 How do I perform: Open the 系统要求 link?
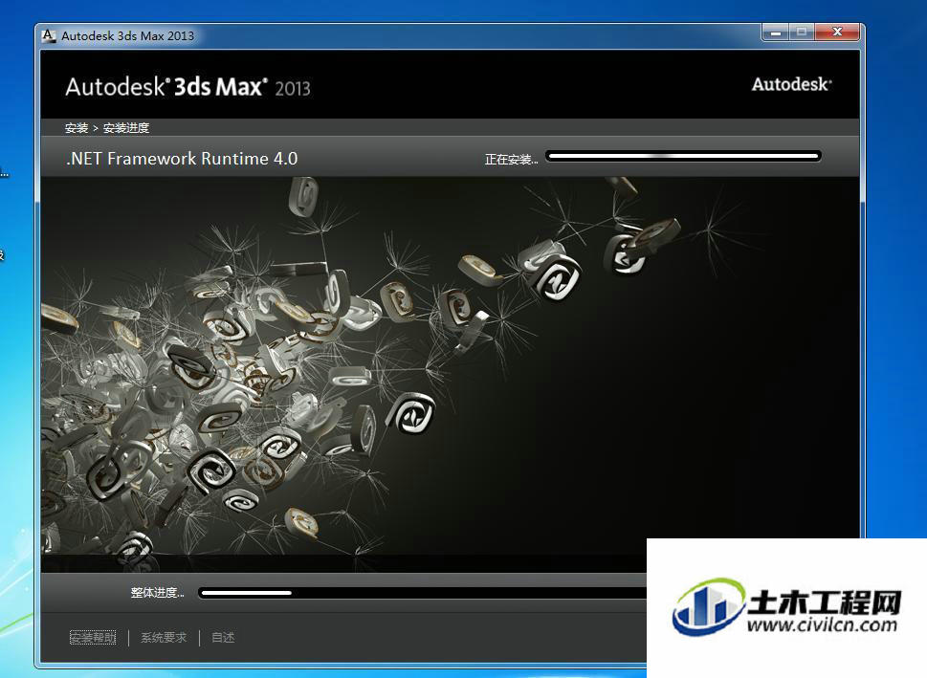tap(164, 637)
